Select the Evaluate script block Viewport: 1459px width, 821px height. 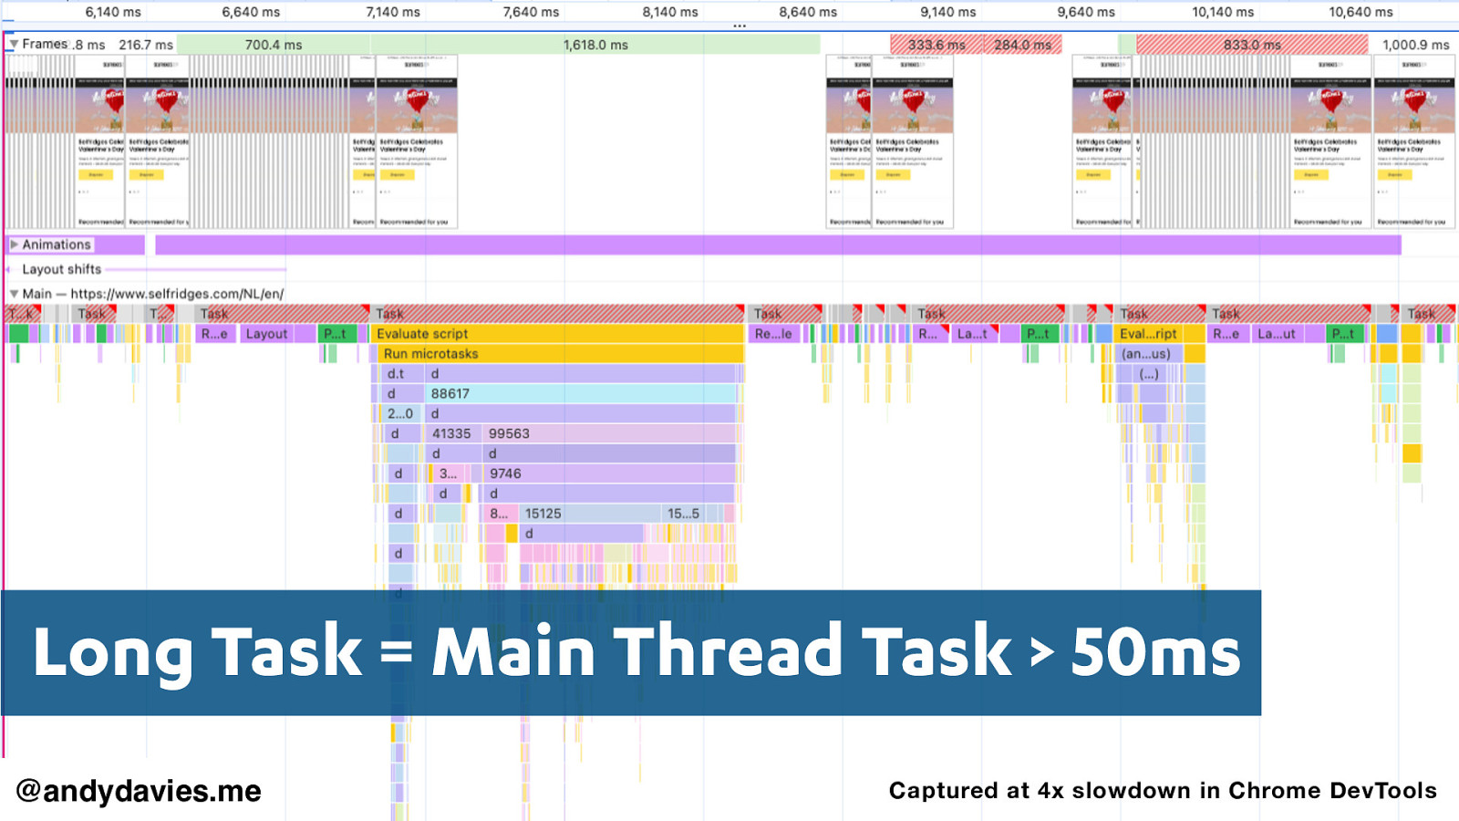coord(558,334)
